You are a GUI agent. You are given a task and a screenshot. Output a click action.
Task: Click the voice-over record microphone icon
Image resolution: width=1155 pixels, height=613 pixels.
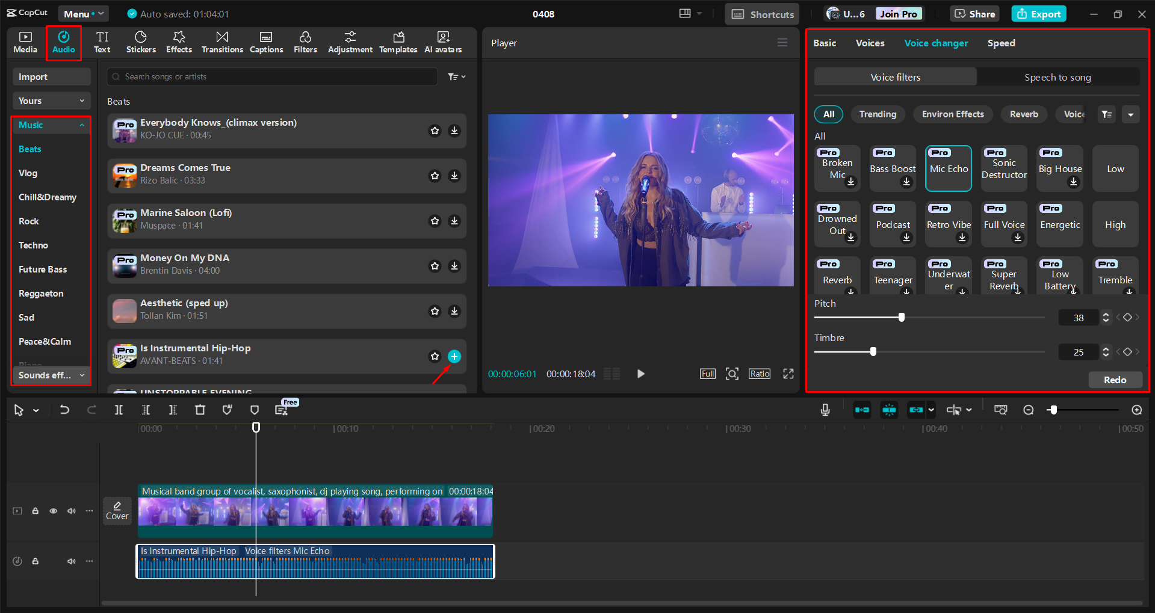coord(824,410)
